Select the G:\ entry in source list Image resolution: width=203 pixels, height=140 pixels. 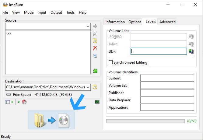coord(9,33)
